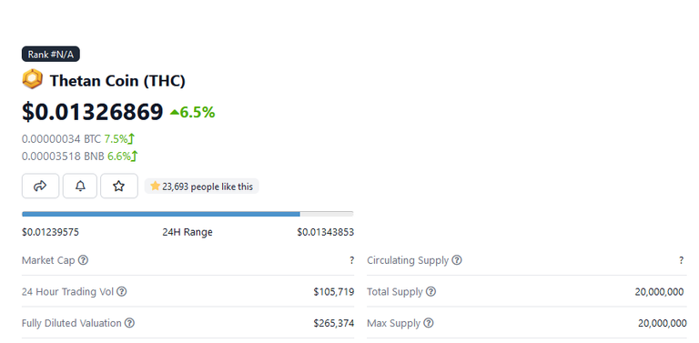Open Total Supply help icon
The width and height of the screenshot is (699, 343).
pos(431,292)
